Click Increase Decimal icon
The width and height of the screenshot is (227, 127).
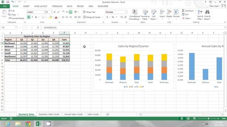(x=121, y=17)
